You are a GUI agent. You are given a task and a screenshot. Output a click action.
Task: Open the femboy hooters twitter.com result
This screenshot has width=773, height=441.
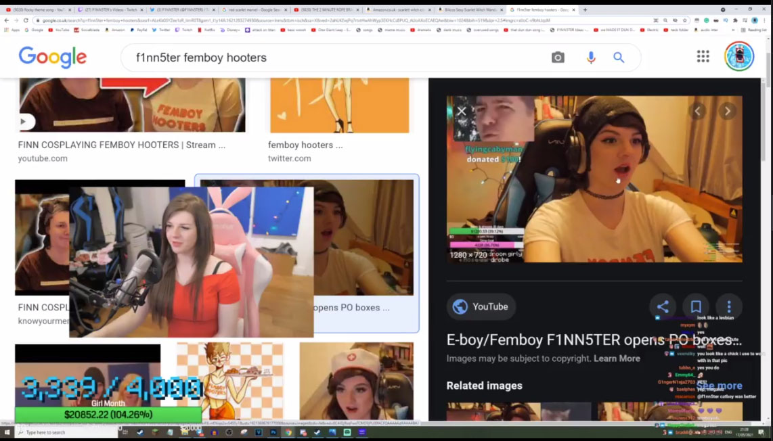pos(305,145)
